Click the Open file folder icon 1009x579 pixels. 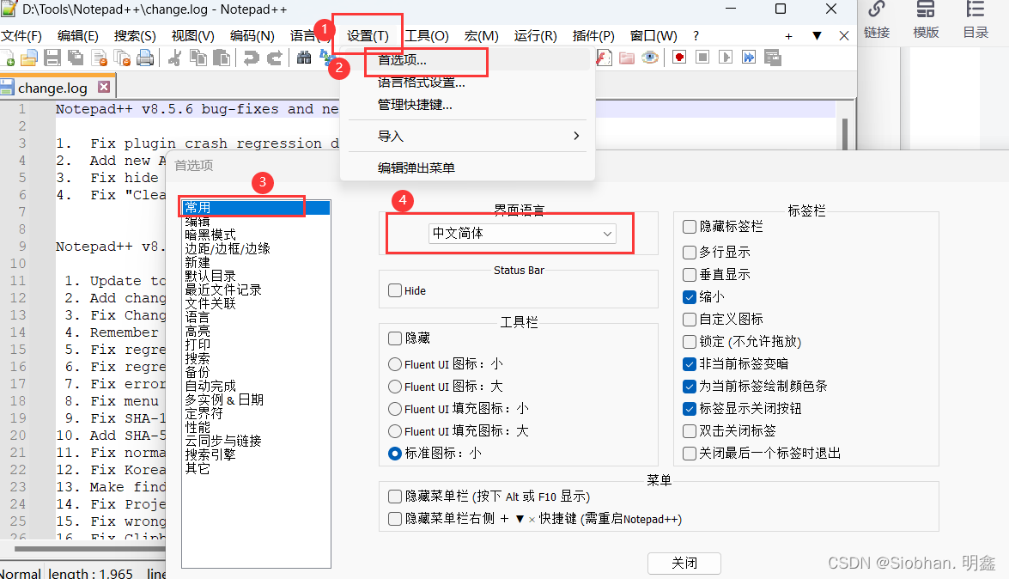point(29,58)
